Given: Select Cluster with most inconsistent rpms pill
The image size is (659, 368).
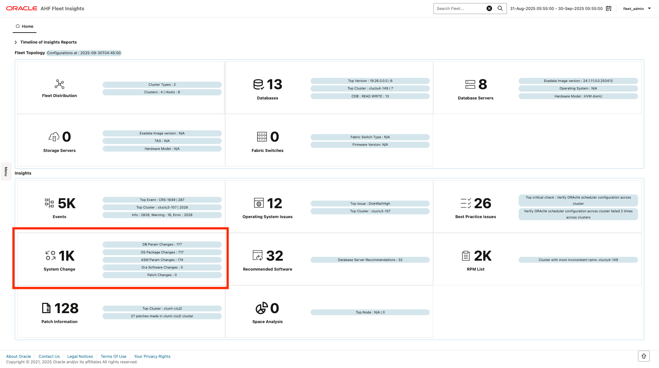Looking at the screenshot, I should (578, 260).
